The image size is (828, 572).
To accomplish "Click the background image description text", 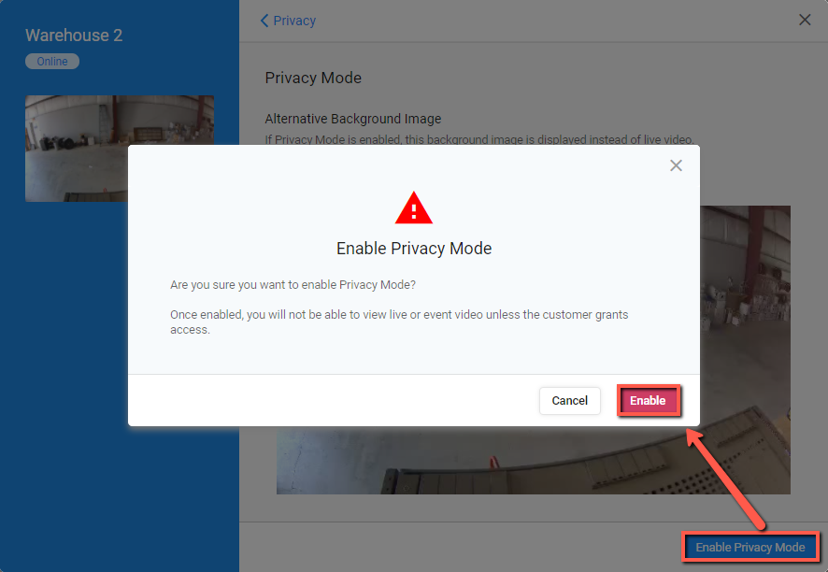I will pos(479,139).
